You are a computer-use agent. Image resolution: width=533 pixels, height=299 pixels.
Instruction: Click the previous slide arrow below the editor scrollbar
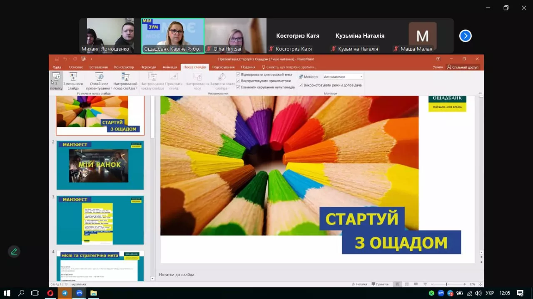pos(482,258)
